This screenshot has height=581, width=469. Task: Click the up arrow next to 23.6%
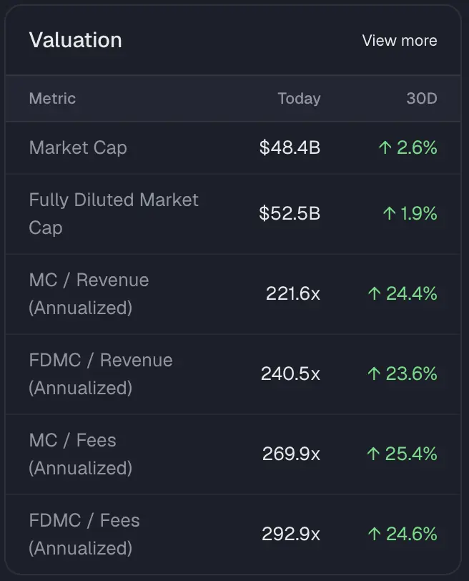(373, 374)
